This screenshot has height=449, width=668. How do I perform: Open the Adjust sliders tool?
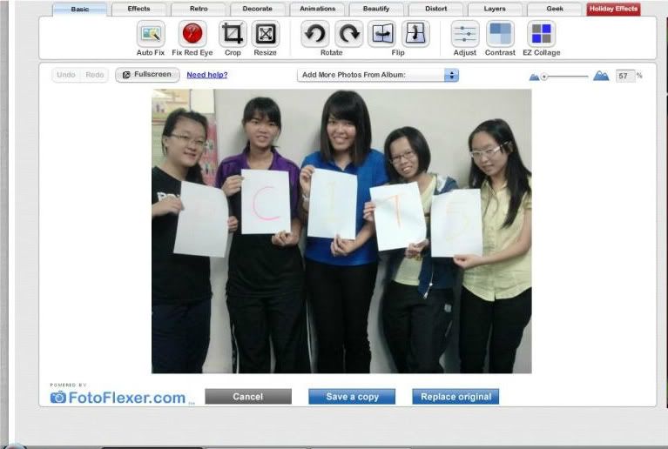click(x=465, y=34)
